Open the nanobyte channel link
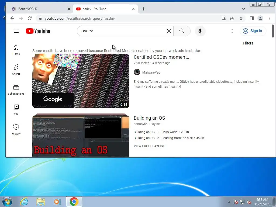Viewport: 276px width, 207px height. (x=140, y=124)
